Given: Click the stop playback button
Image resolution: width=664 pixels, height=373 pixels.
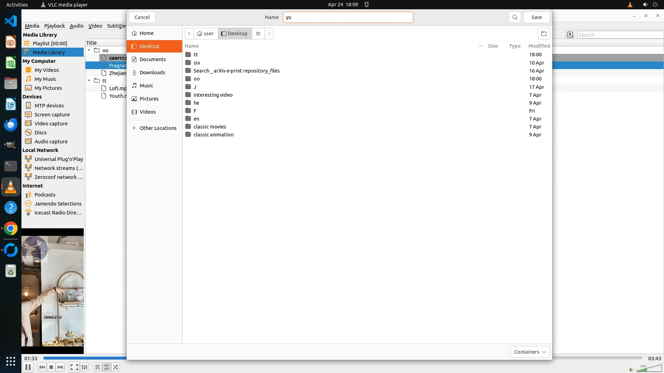Looking at the screenshot, I should [51, 367].
